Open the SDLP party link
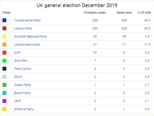 tap(18, 77)
